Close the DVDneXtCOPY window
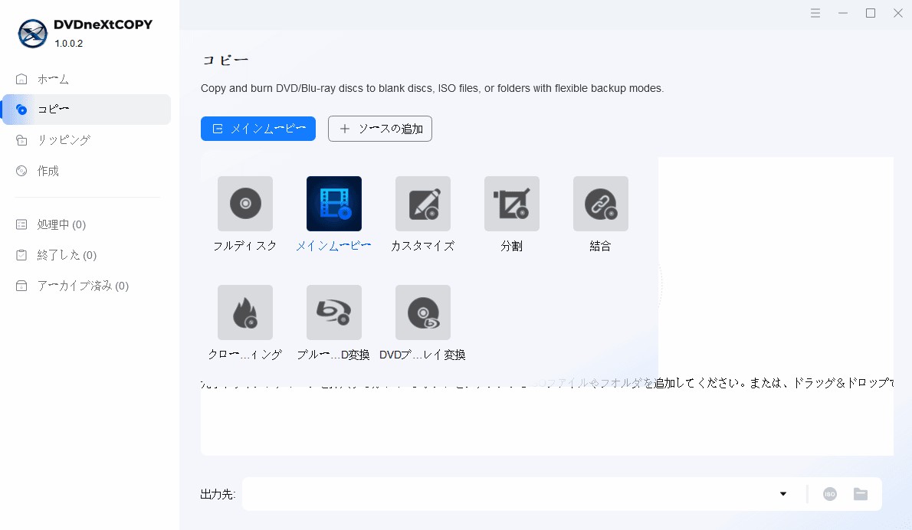 click(x=898, y=13)
